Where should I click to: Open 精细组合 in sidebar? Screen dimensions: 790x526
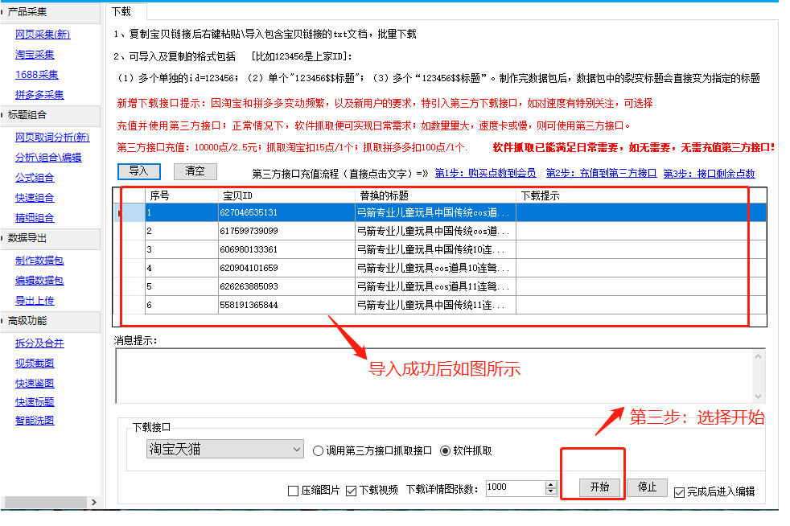pyautogui.click(x=35, y=218)
